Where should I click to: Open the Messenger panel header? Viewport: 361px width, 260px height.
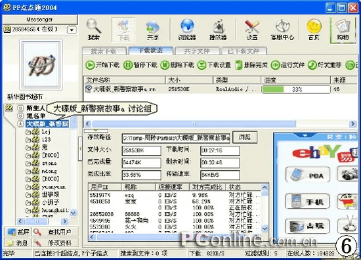40,20
